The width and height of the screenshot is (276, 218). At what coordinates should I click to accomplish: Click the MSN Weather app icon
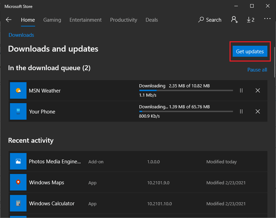18,90
